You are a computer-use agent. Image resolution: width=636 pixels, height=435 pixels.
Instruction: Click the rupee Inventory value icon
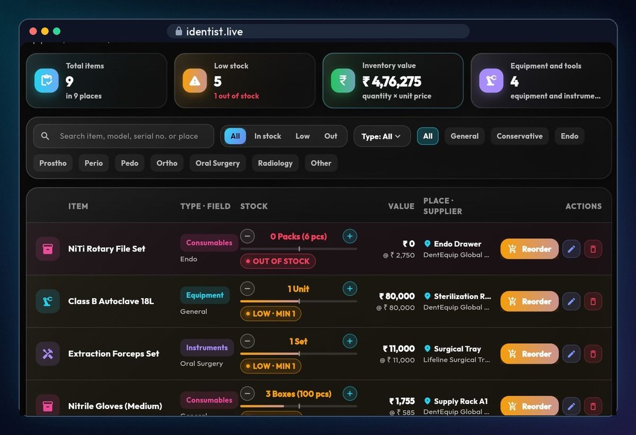pos(343,81)
